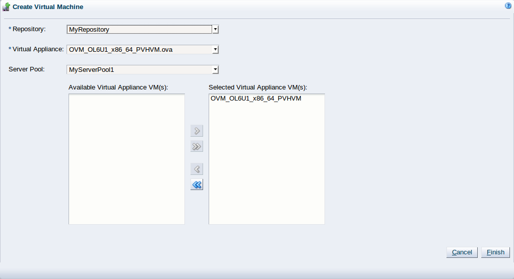
Task: Open the Repository dropdown arrow
Action: 215,30
